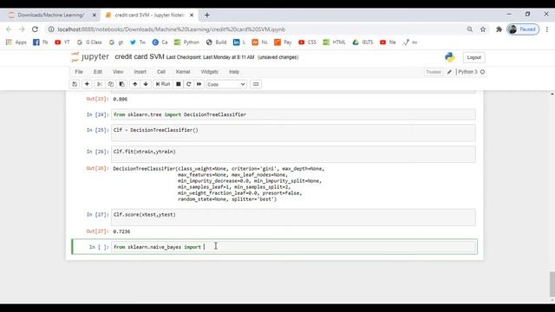The width and height of the screenshot is (555, 312).
Task: Move selected cell down arrow
Action: coord(146,84)
